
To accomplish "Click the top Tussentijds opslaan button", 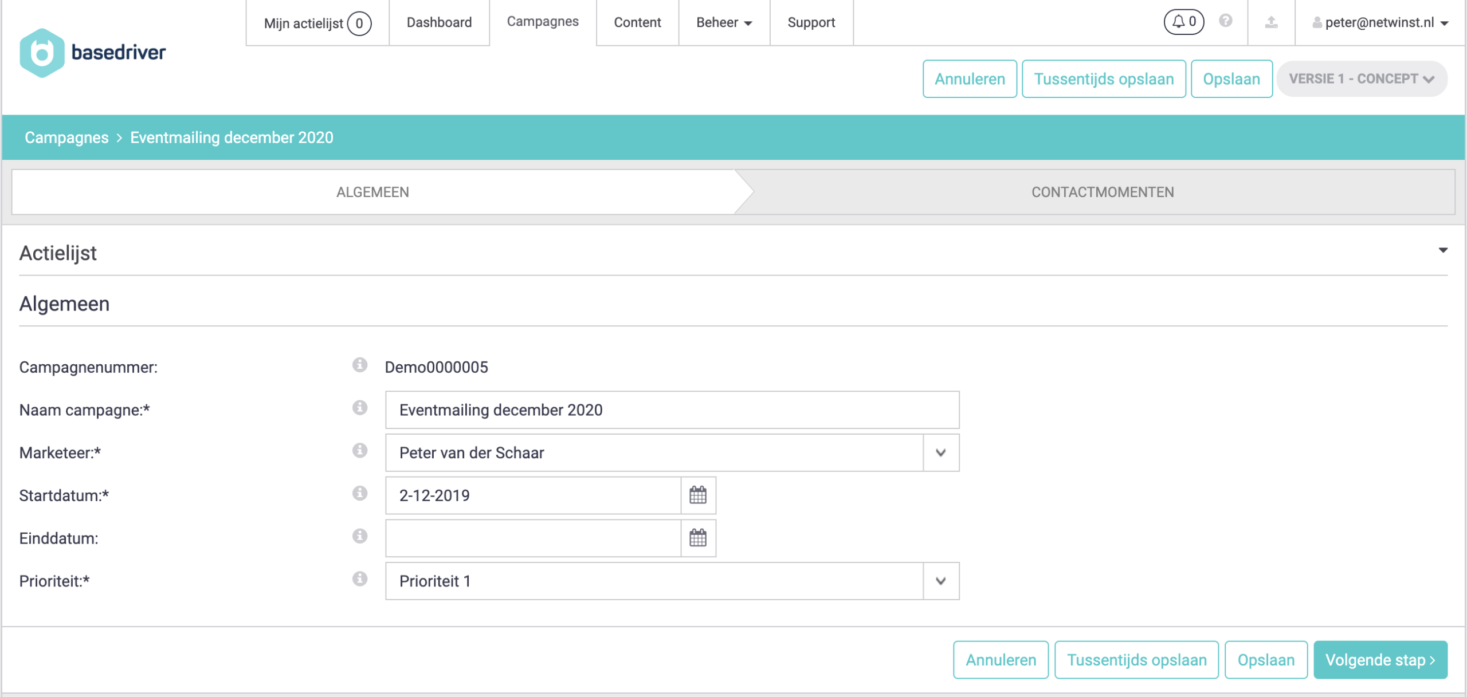I will click(1104, 79).
